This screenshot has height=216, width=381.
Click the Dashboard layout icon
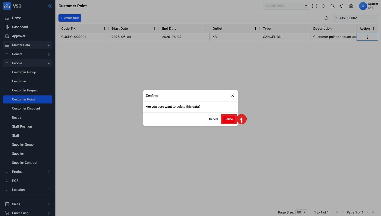7,27
